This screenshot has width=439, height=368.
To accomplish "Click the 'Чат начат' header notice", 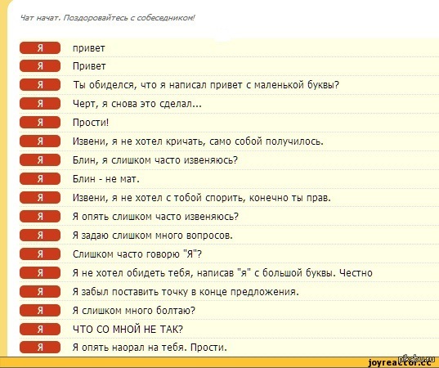I will click(x=108, y=18).
